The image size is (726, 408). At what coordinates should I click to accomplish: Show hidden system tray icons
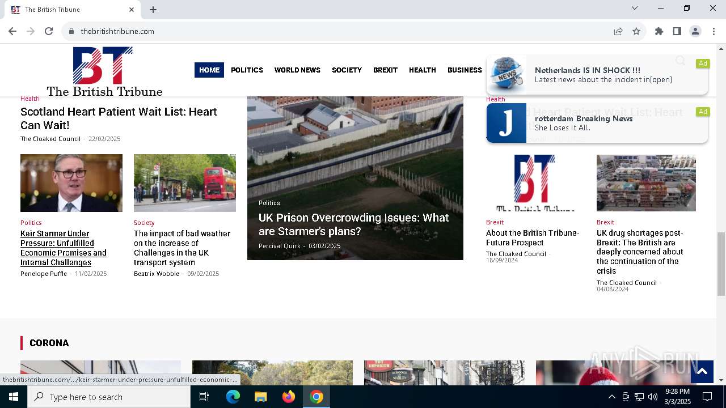tap(611, 397)
